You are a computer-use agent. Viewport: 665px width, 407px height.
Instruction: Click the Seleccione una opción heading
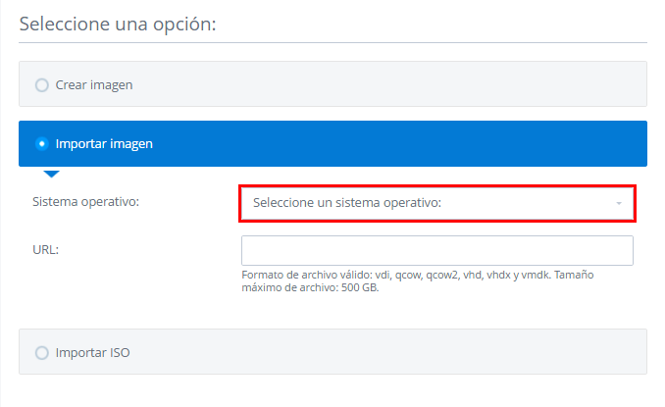click(x=118, y=25)
